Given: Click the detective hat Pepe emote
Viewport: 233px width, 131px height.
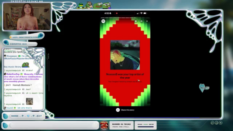Looking at the screenshot, I should pyautogui.click(x=89, y=5).
